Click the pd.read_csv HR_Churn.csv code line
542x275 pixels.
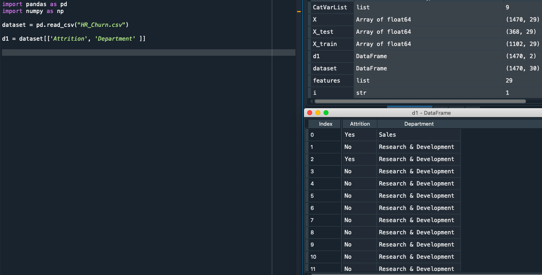(65, 25)
